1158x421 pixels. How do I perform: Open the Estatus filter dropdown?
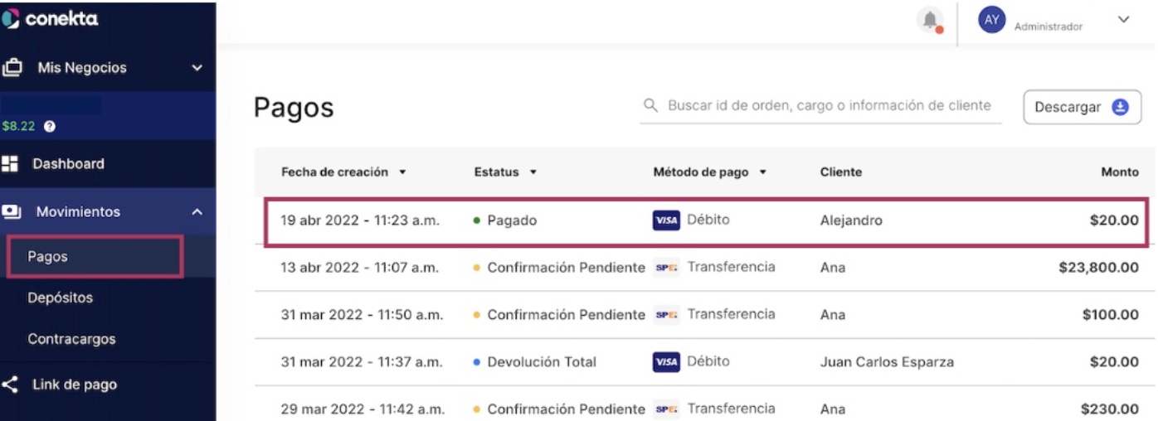pyautogui.click(x=533, y=172)
